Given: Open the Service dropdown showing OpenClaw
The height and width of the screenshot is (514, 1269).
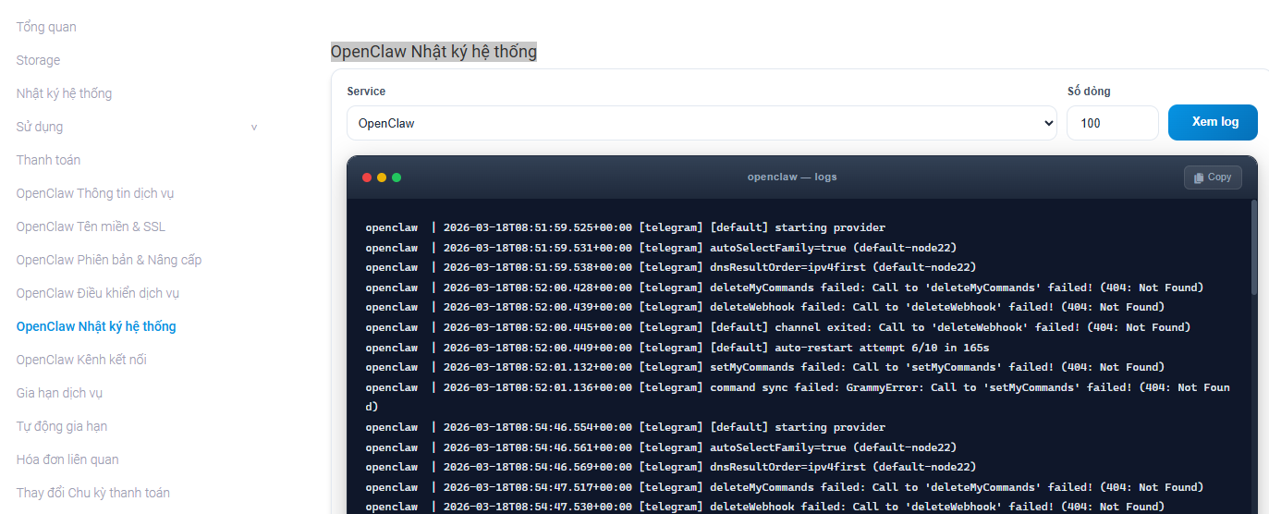Looking at the screenshot, I should [702, 123].
